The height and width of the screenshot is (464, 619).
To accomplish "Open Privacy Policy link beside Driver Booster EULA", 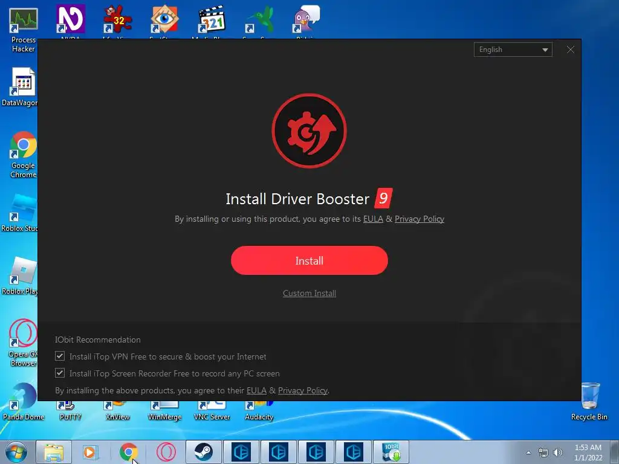I will coord(420,219).
